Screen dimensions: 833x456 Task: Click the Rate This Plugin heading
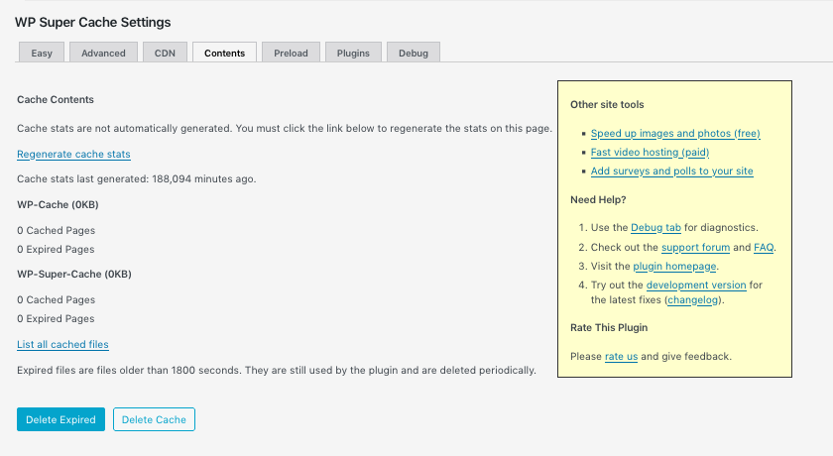pos(609,327)
